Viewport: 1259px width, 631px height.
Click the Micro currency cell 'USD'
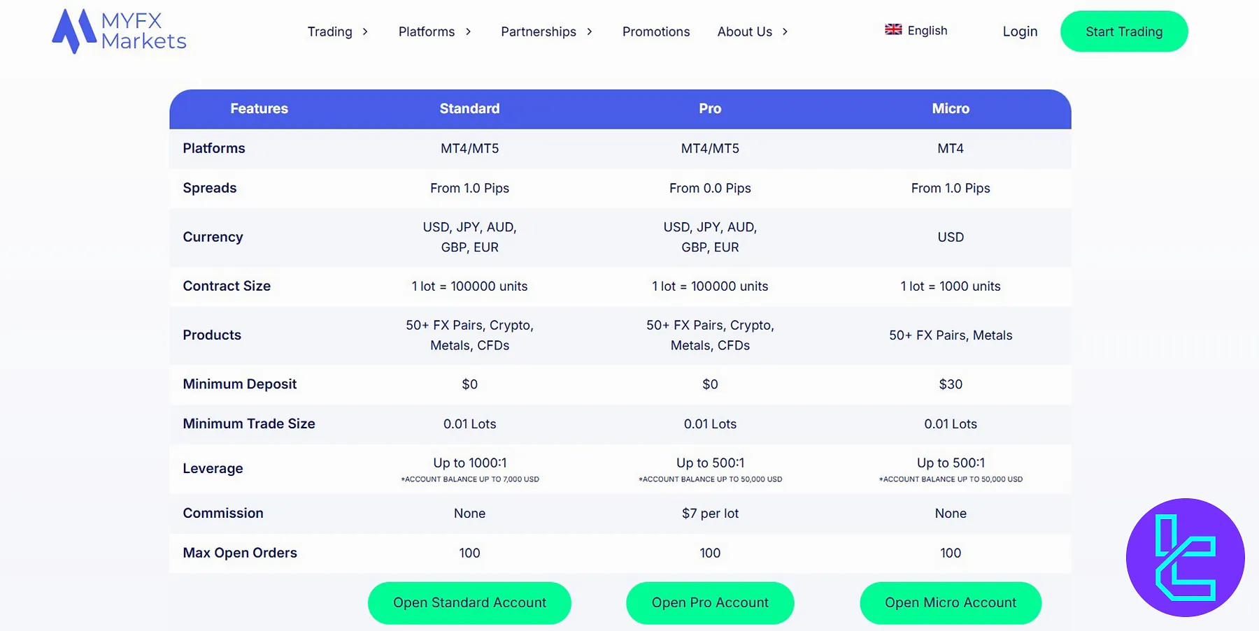point(951,237)
